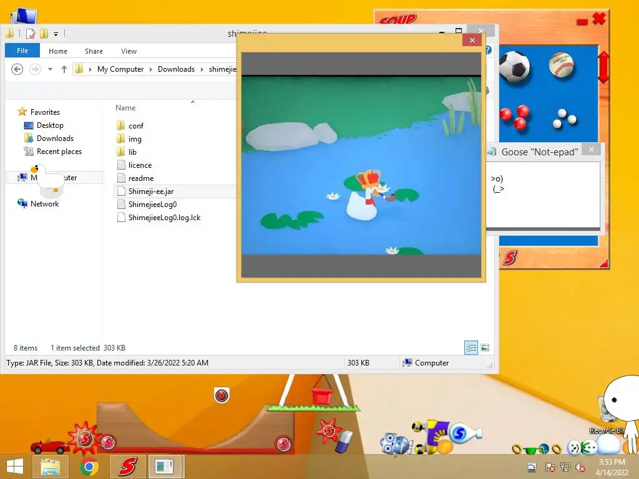
Task: Select the ShimejieeLog0 file
Action: pos(152,205)
